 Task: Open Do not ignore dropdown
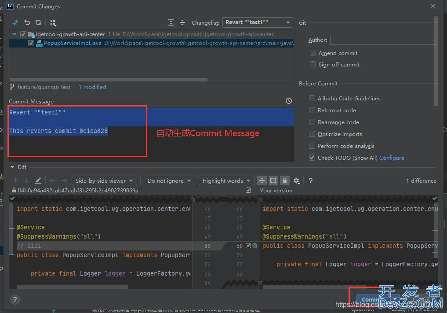tap(169, 180)
